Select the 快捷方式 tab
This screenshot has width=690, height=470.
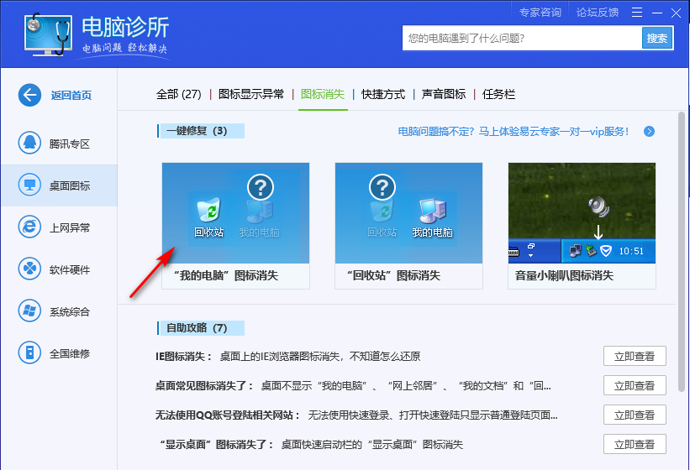tap(383, 94)
